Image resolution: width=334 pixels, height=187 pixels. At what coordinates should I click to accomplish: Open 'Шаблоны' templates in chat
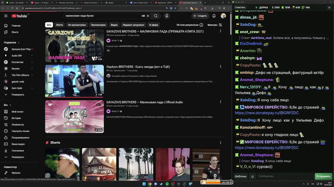point(241,176)
